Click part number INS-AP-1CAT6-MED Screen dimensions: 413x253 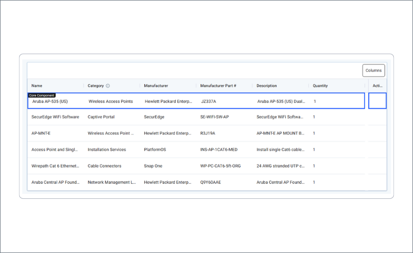pos(218,149)
